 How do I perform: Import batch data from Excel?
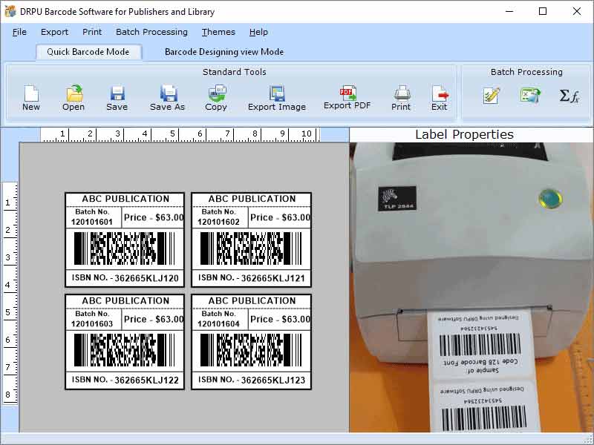click(x=529, y=96)
